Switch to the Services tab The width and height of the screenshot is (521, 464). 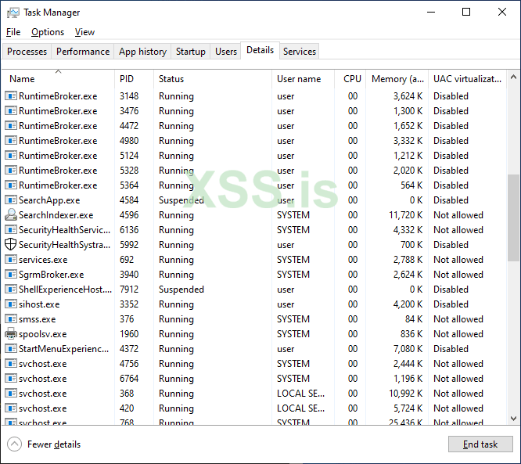tap(300, 52)
